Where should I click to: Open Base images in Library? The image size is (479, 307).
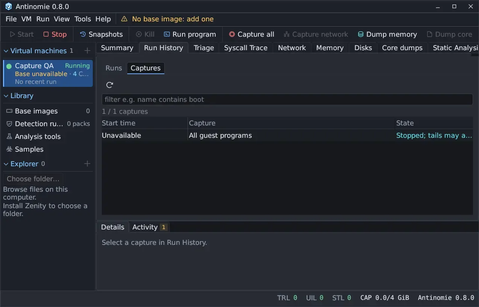(48, 111)
